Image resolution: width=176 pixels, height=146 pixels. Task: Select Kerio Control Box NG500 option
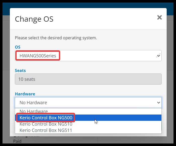click(46, 118)
